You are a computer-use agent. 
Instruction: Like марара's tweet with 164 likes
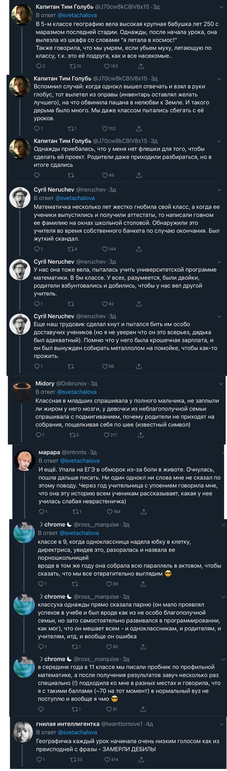click(110, 511)
